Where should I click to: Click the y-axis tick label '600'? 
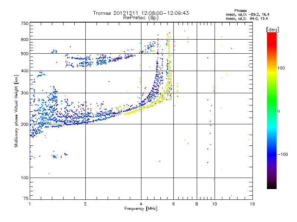coord(25,40)
